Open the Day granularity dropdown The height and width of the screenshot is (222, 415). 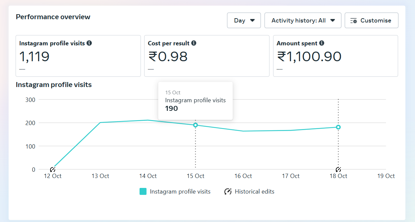244,21
